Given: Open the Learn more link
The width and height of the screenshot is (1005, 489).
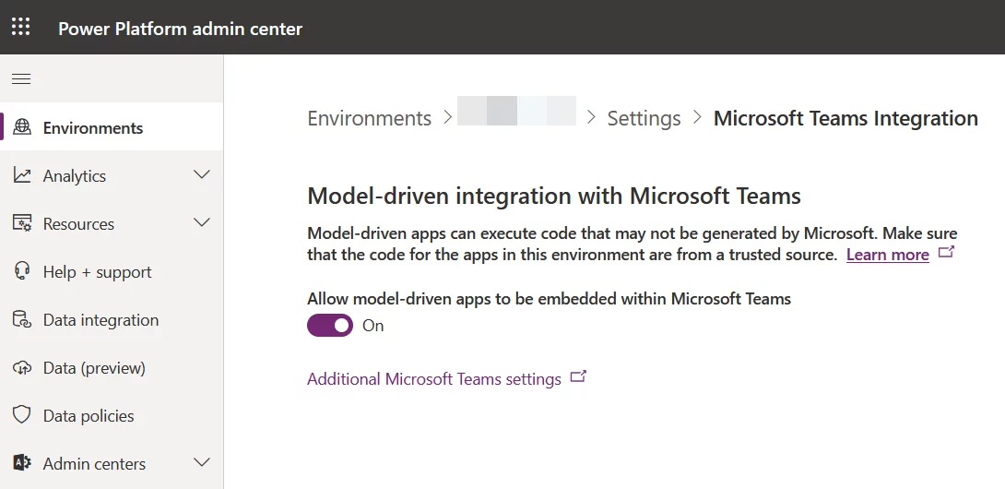Looking at the screenshot, I should click(x=887, y=254).
